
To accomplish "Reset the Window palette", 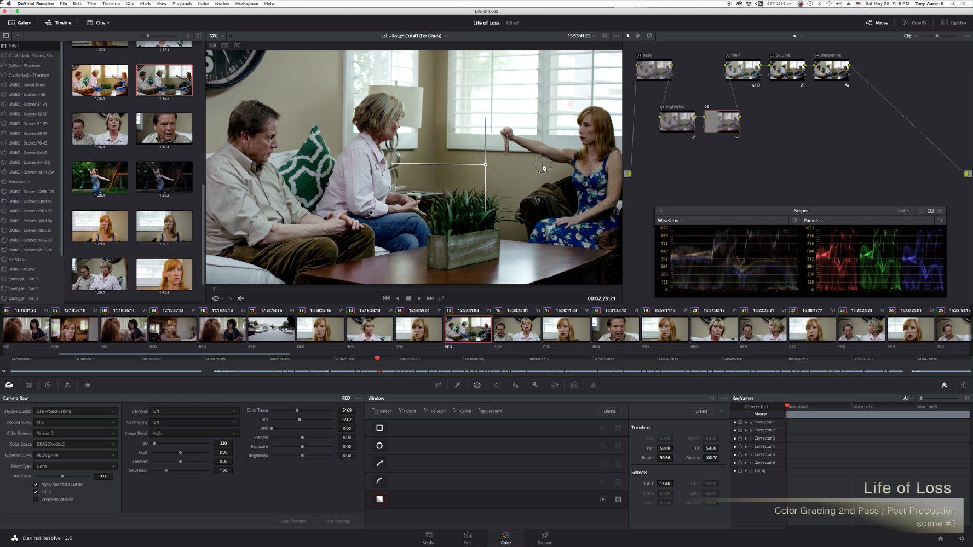I will pyautogui.click(x=712, y=398).
